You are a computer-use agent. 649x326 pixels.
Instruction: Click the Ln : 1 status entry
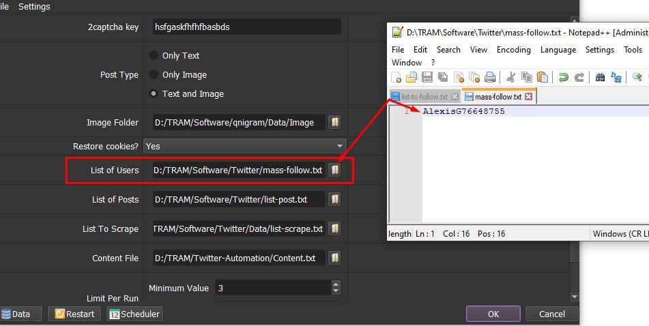tap(425, 233)
